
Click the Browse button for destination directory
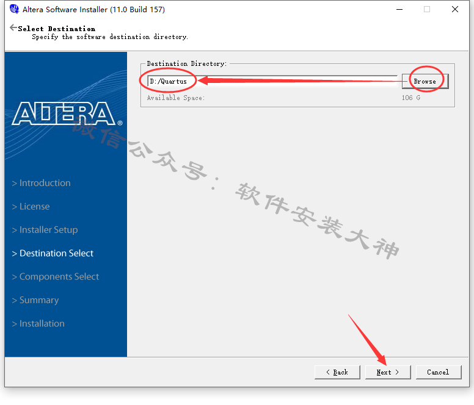[425, 82]
